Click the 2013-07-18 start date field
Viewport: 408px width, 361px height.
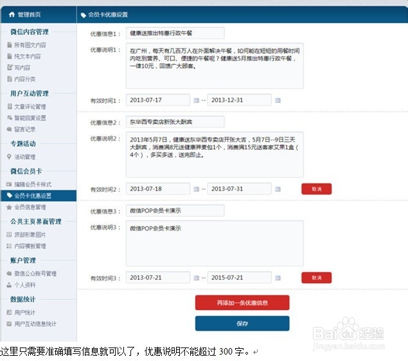coord(158,189)
